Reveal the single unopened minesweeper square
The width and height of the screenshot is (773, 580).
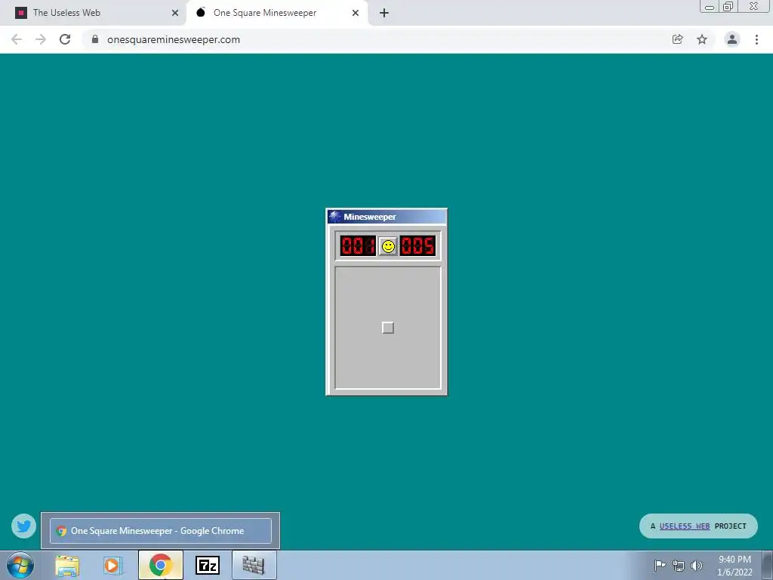[x=388, y=328]
